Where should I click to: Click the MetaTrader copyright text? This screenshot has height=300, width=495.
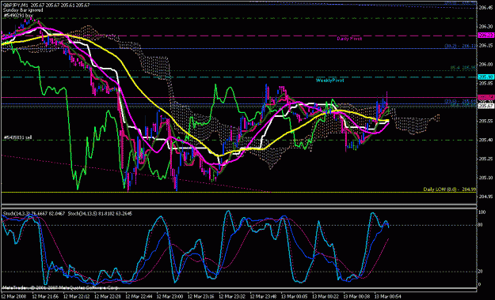(x=61, y=287)
